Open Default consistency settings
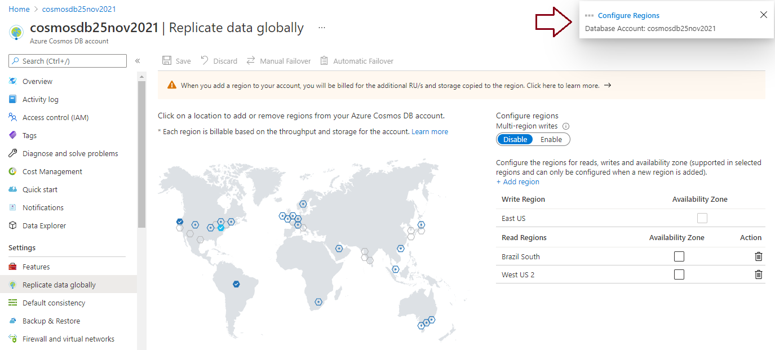The image size is (775, 350). (x=54, y=303)
